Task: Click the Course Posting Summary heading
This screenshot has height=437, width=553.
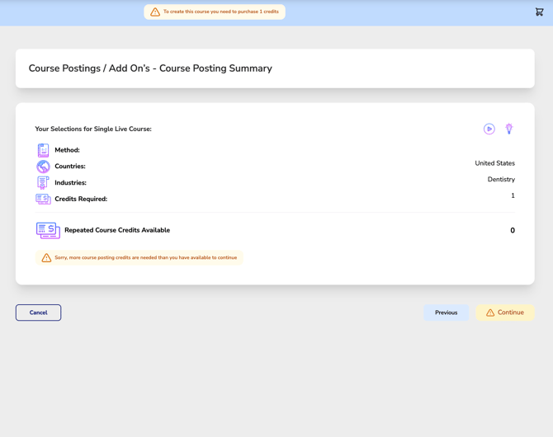Action: [150, 68]
